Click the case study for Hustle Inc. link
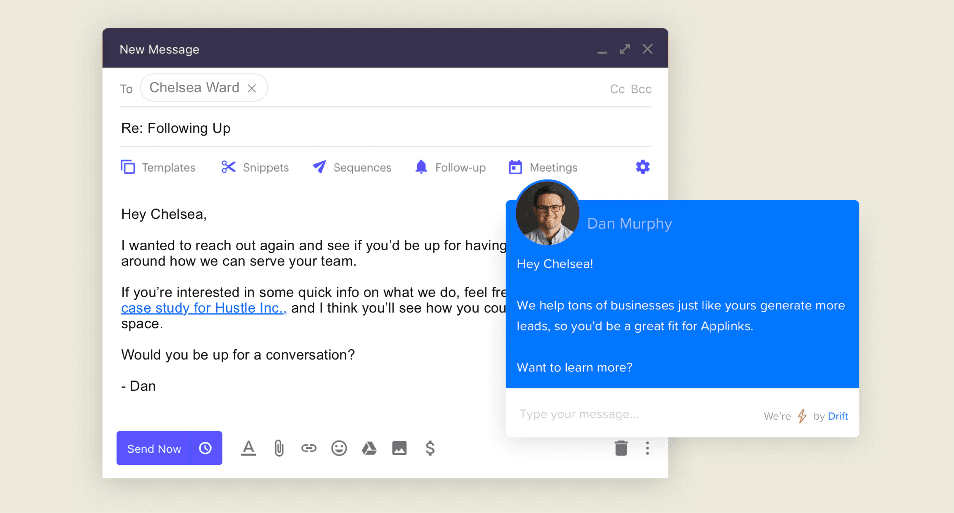Viewport: 954px width, 513px height. [203, 307]
